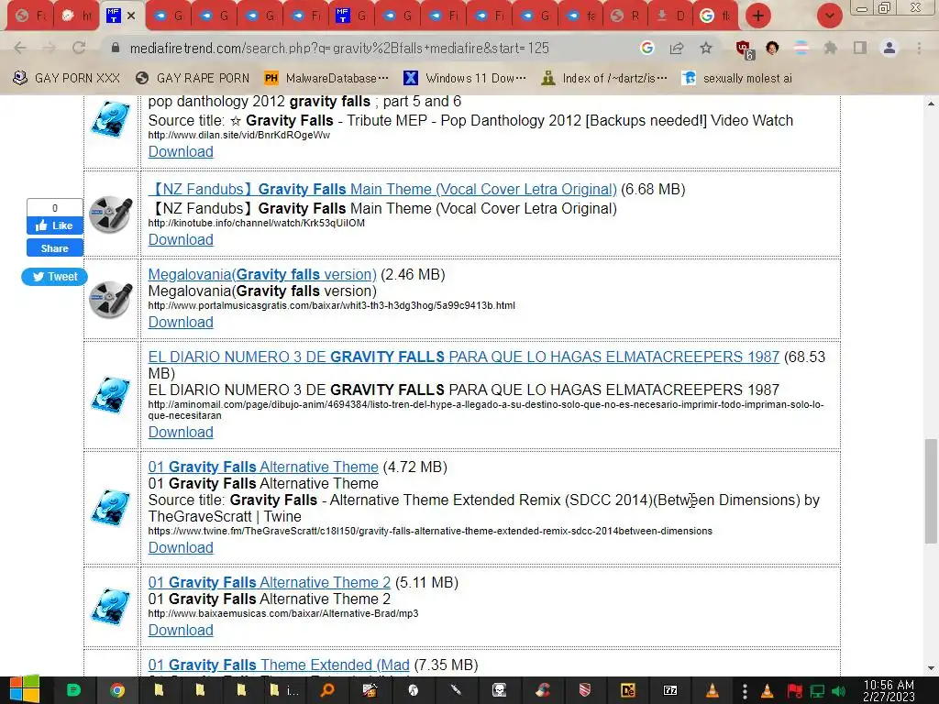The width and height of the screenshot is (939, 704).
Task: Open the skull icon app in taskbar
Action: pos(499,690)
